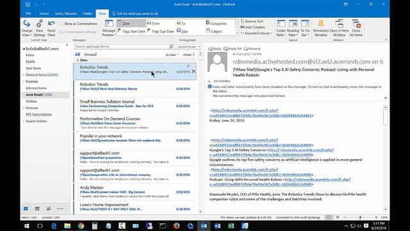Viewport: 410px width, 231px height.
Task: Toggle Show as Conversations checkbox
Action: pos(61,24)
